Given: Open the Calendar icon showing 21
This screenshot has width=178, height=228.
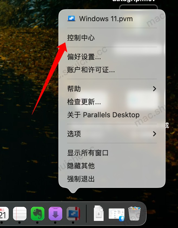Looking at the screenshot, I should (4, 214).
